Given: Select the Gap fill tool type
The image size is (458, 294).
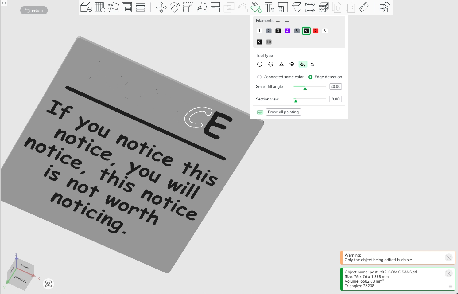Looking at the screenshot, I should click(x=313, y=64).
